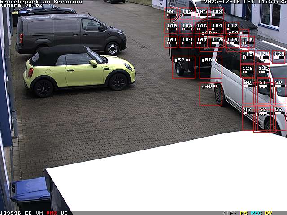Click the UC status label

click(x=64, y=213)
